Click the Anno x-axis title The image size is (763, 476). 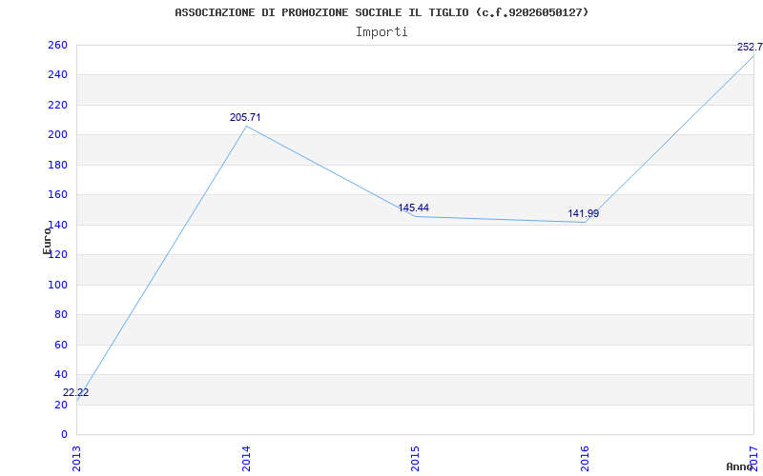coord(740,466)
